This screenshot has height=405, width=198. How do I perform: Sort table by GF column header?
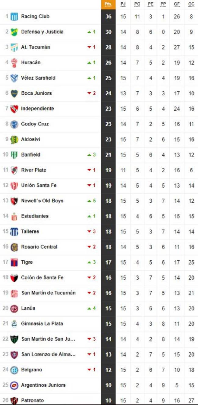coord(177,4)
